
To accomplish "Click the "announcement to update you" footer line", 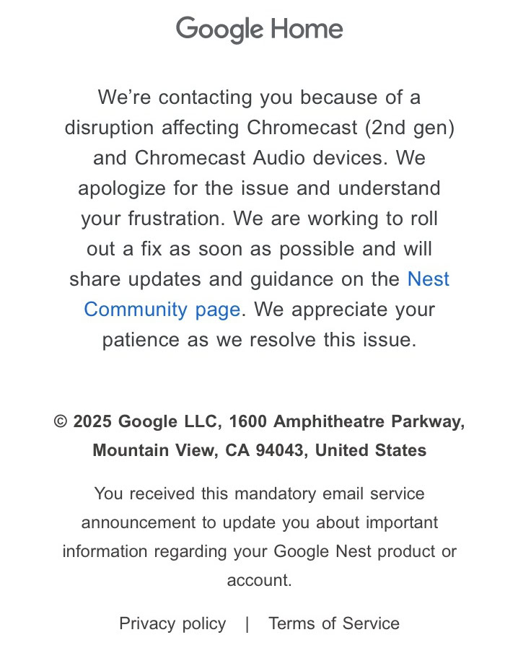I will tap(259, 522).
